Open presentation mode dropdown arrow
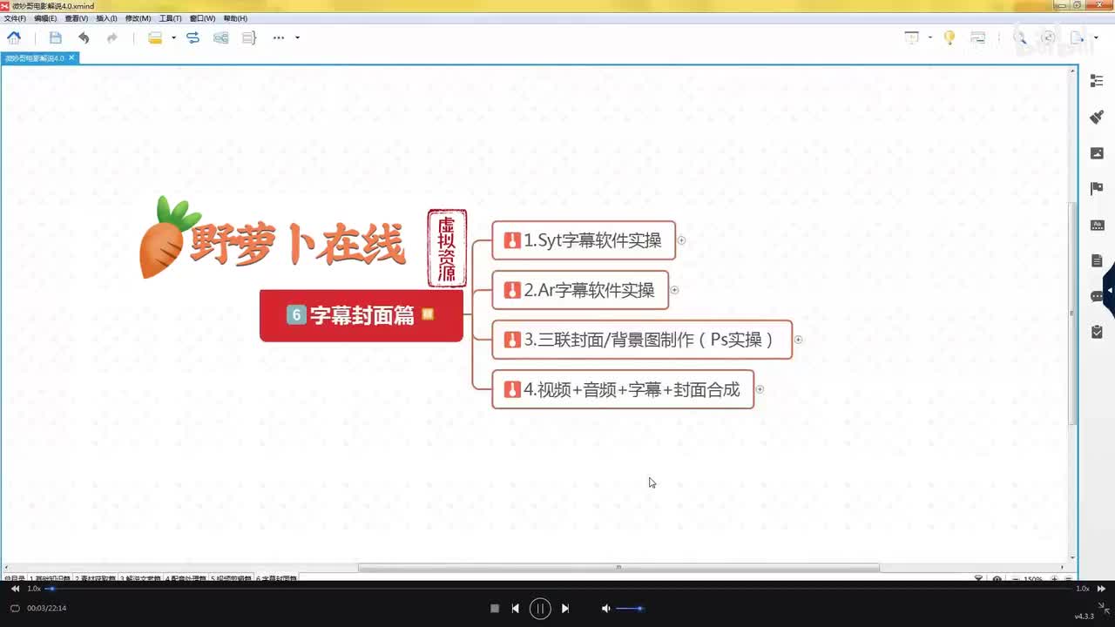 pos(929,37)
